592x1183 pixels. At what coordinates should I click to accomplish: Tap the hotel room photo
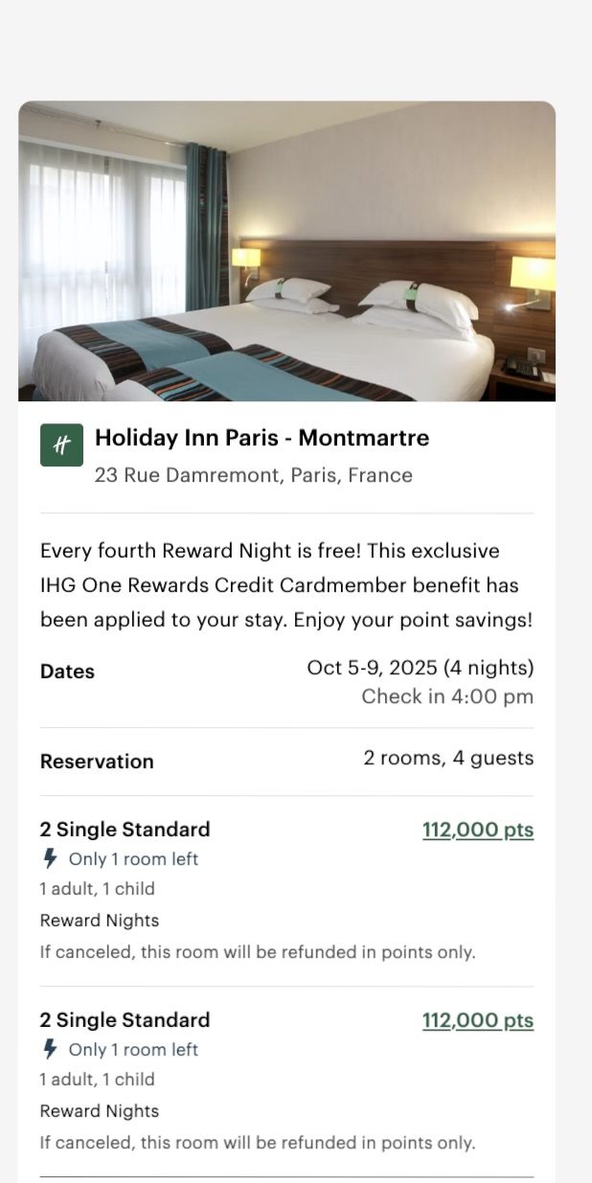pos(286,251)
